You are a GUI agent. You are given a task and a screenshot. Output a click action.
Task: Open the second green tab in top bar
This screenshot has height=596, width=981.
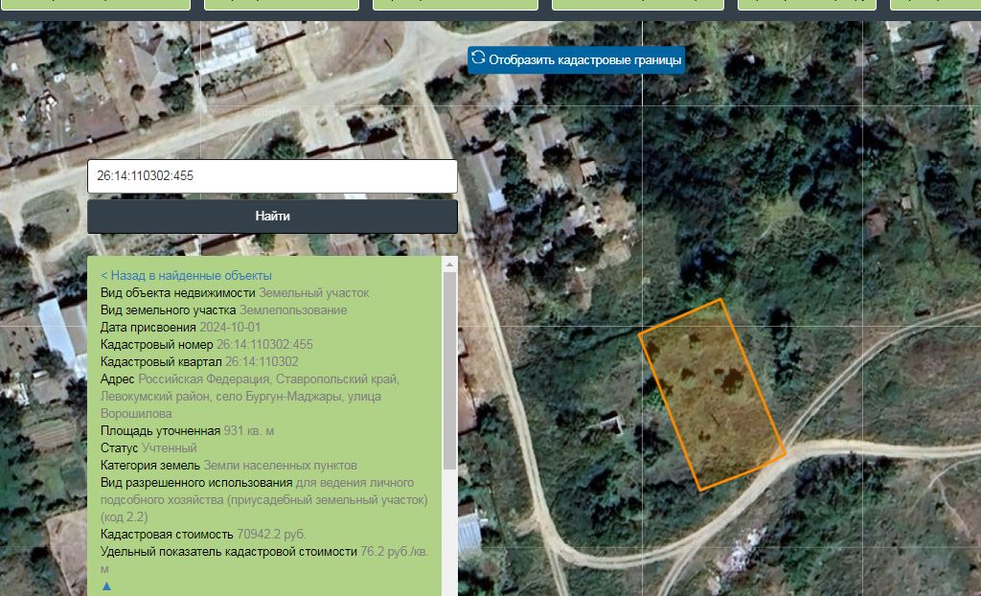[x=282, y=5]
